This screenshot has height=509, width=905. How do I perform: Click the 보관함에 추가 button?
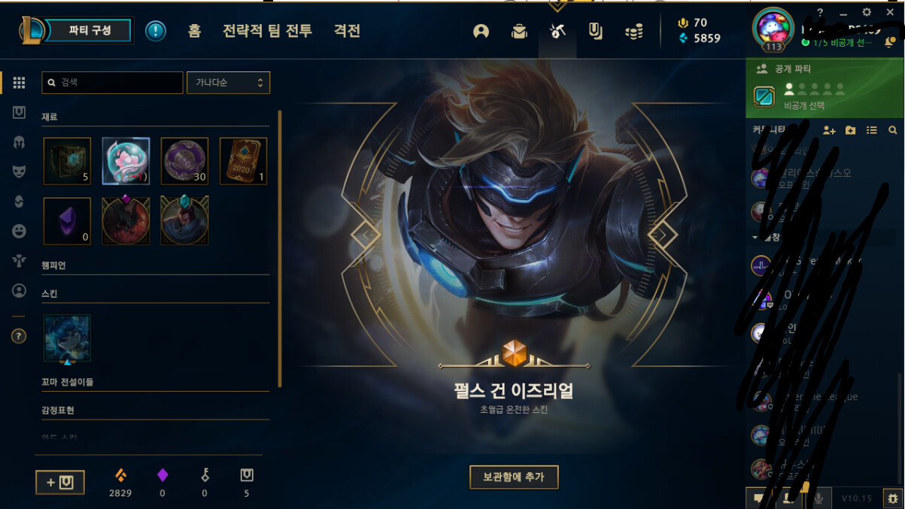(514, 477)
